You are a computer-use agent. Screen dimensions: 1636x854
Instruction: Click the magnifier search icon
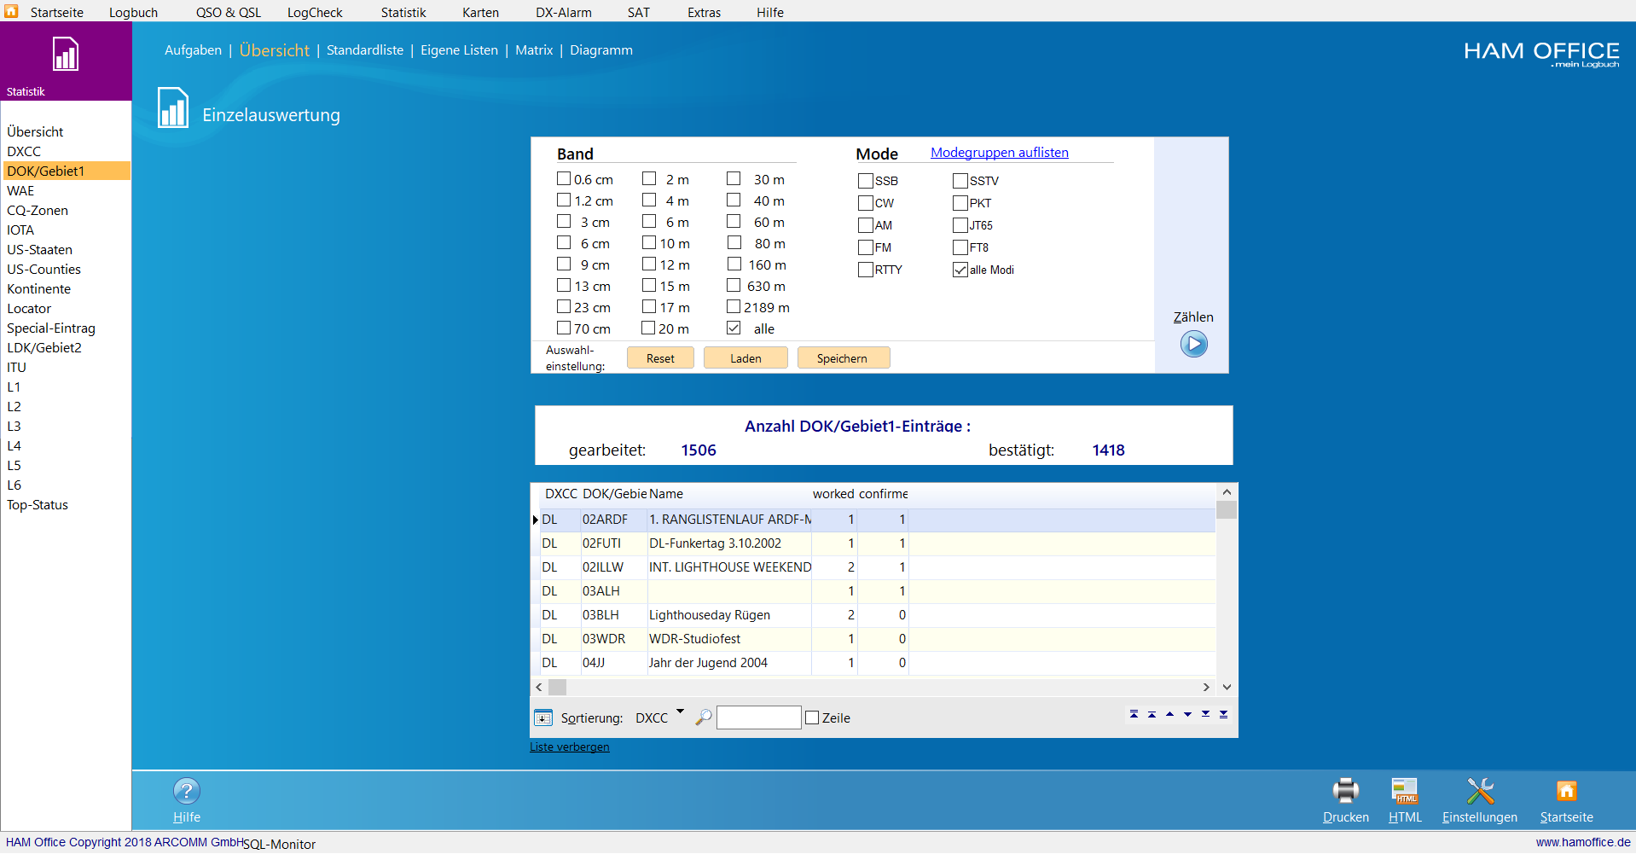click(703, 717)
